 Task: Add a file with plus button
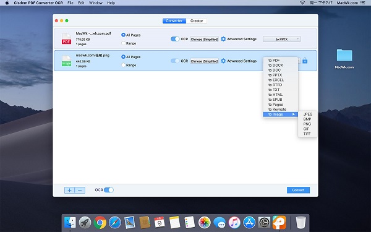coord(69,190)
